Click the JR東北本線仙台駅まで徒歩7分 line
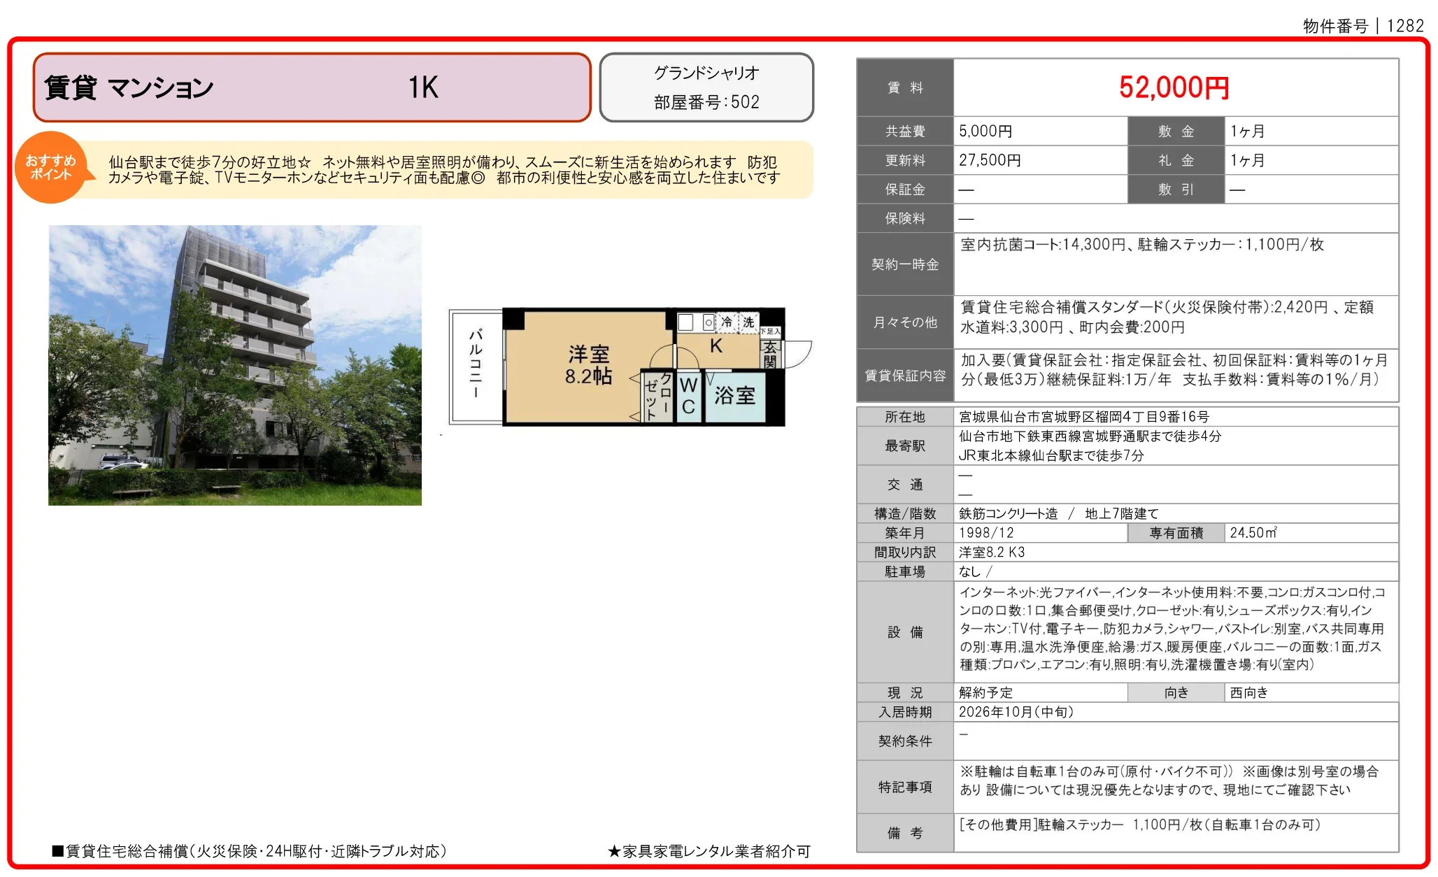Screen dimensions: 1438x877 [1051, 455]
